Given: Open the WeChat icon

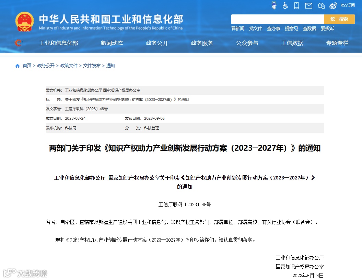Looking at the screenshot, I should [x=321, y=5].
